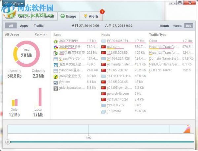The image size is (198, 151).
Task: Click the Incoming 578.8 Kb value
Action: (15, 76)
